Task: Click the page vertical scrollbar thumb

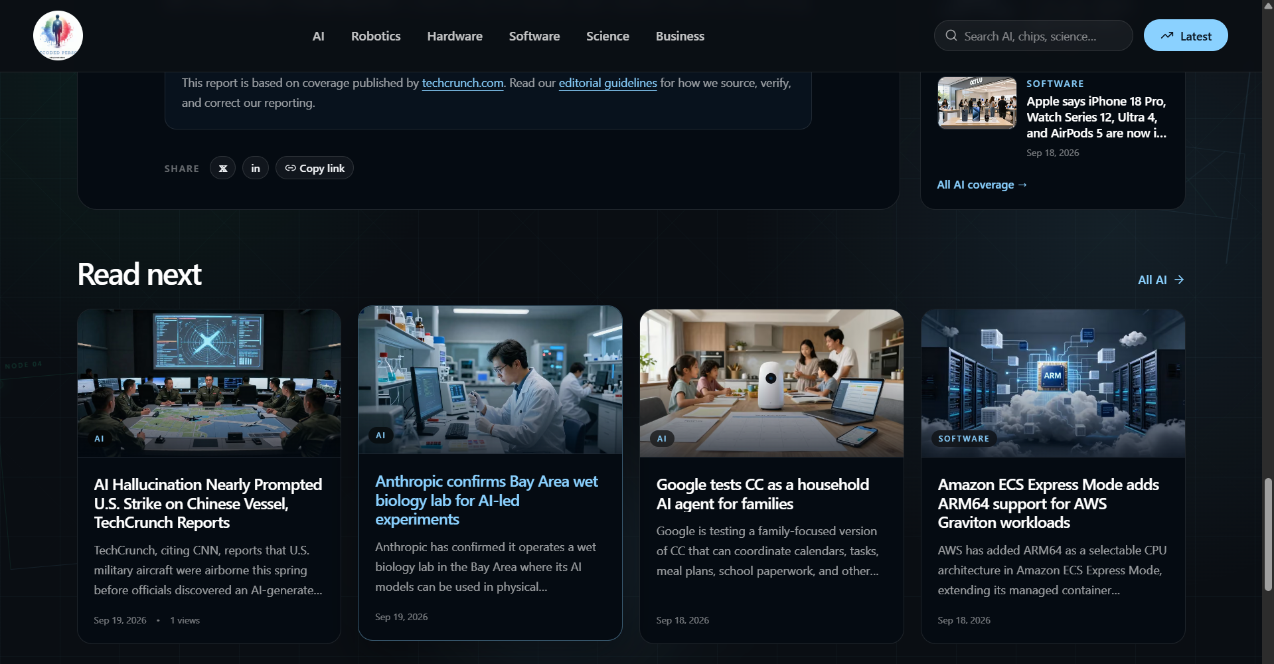Action: pyautogui.click(x=1268, y=535)
